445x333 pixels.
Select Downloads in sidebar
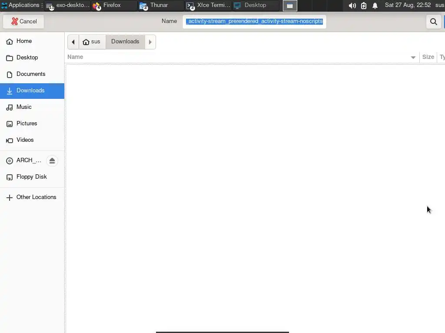(32, 91)
